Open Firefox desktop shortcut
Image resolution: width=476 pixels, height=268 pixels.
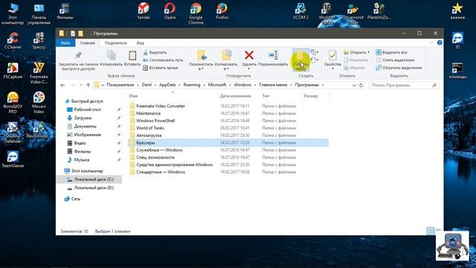222,12
